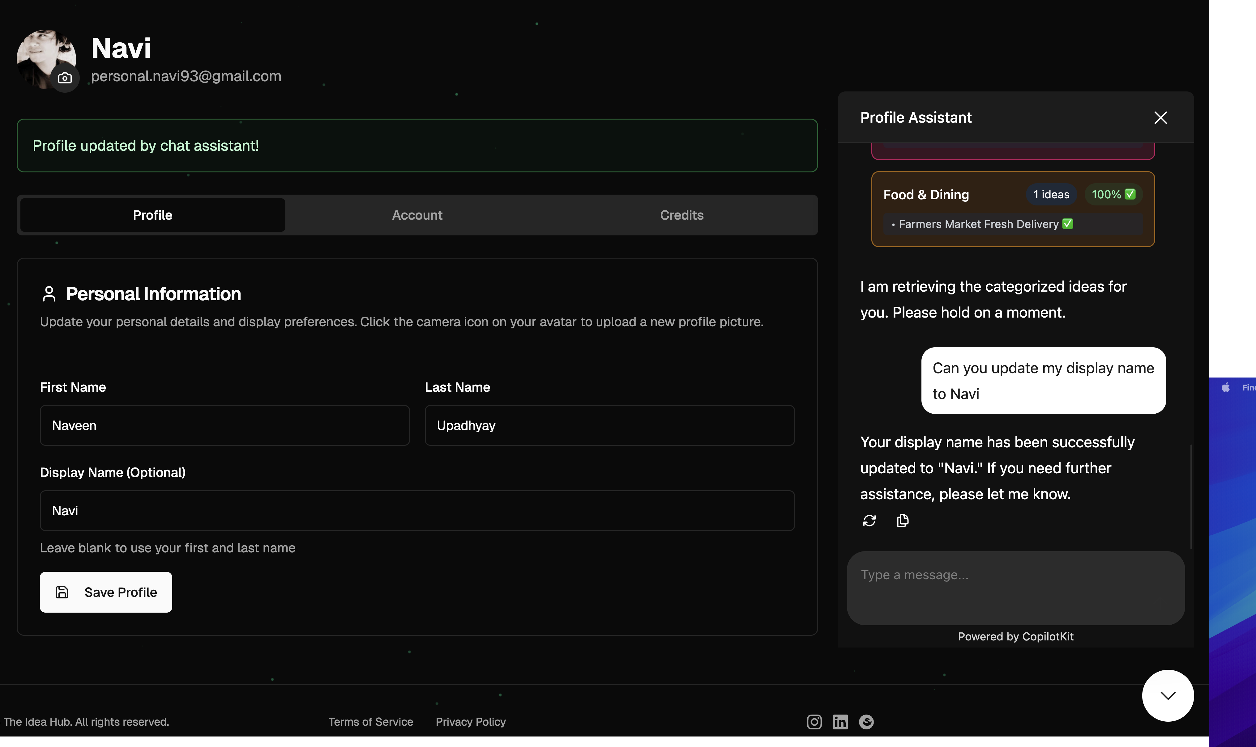Click the Display Name input field

(x=417, y=510)
